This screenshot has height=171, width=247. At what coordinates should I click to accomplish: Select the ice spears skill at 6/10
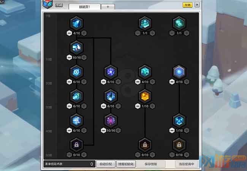pos(76,120)
